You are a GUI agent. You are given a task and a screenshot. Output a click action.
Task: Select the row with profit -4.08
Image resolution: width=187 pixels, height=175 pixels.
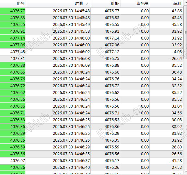[x=92, y=52]
